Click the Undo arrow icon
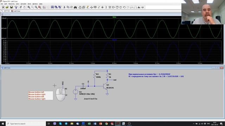 pos(124,7)
